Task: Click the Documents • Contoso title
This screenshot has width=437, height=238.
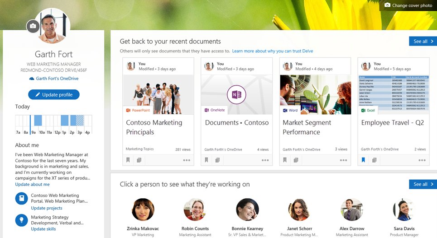Action: click(x=237, y=123)
